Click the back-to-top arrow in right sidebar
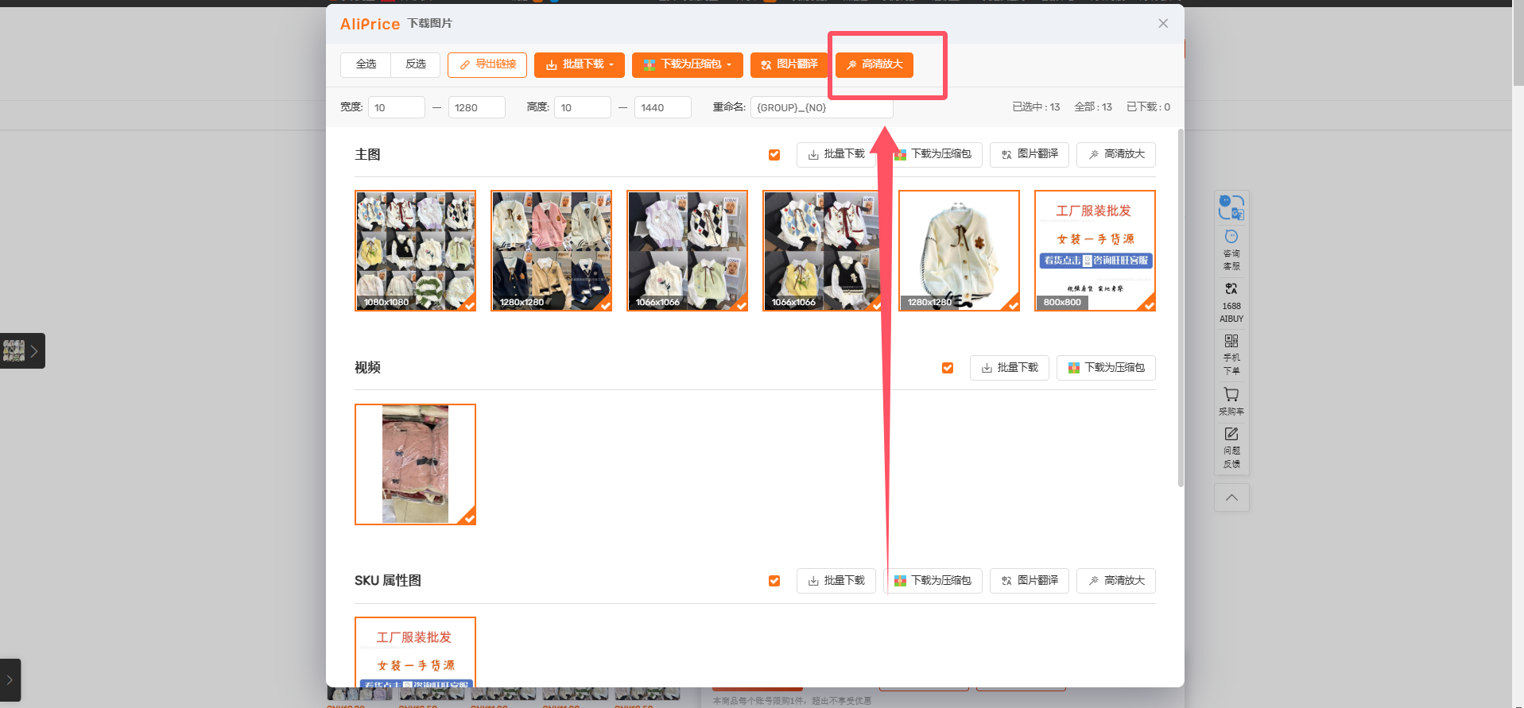Image resolution: width=1524 pixels, height=708 pixels. pos(1231,497)
